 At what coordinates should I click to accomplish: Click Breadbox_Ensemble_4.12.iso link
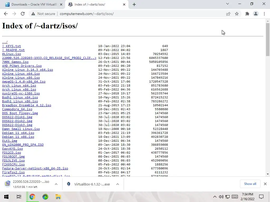[27, 105]
